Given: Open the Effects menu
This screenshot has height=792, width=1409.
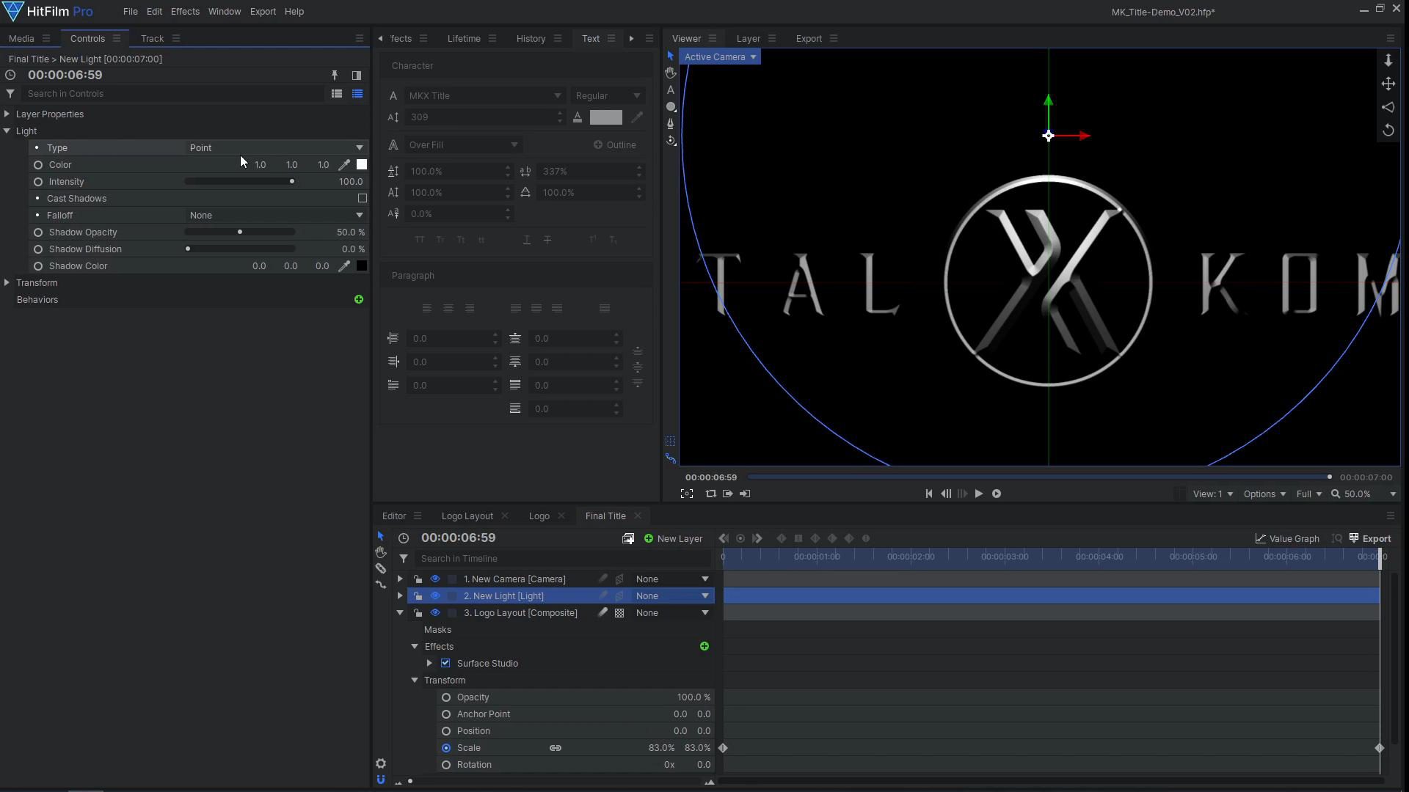Looking at the screenshot, I should (x=185, y=12).
